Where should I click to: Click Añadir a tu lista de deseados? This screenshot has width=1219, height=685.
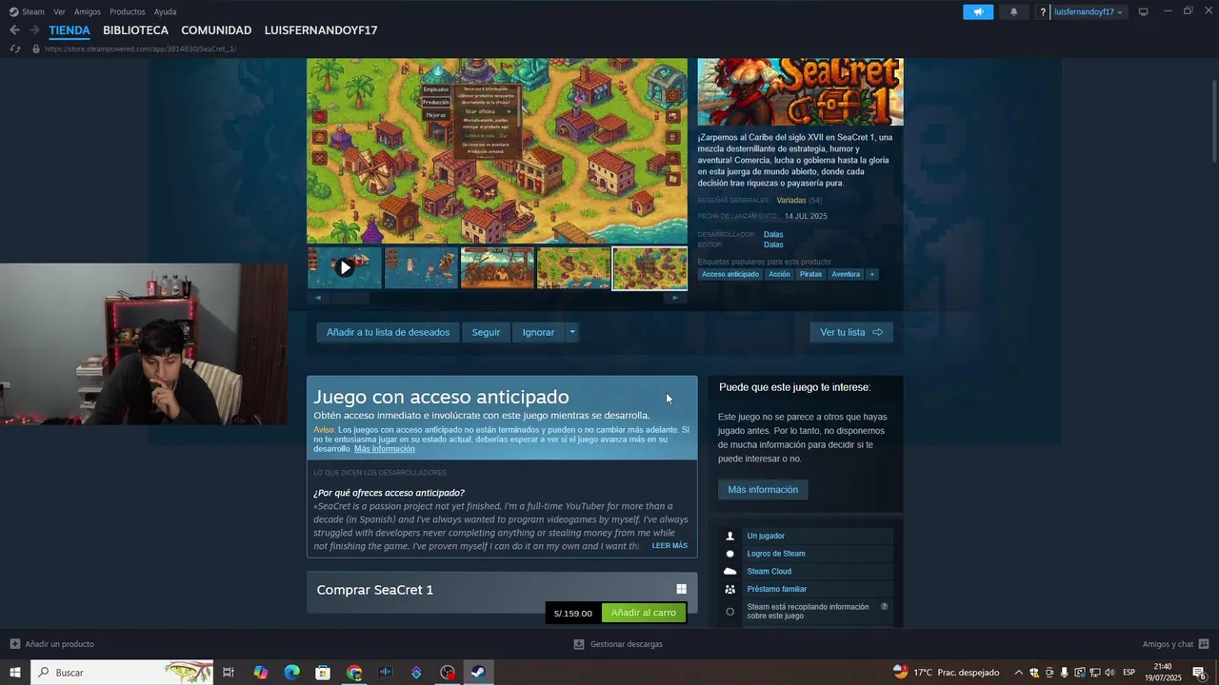click(388, 332)
